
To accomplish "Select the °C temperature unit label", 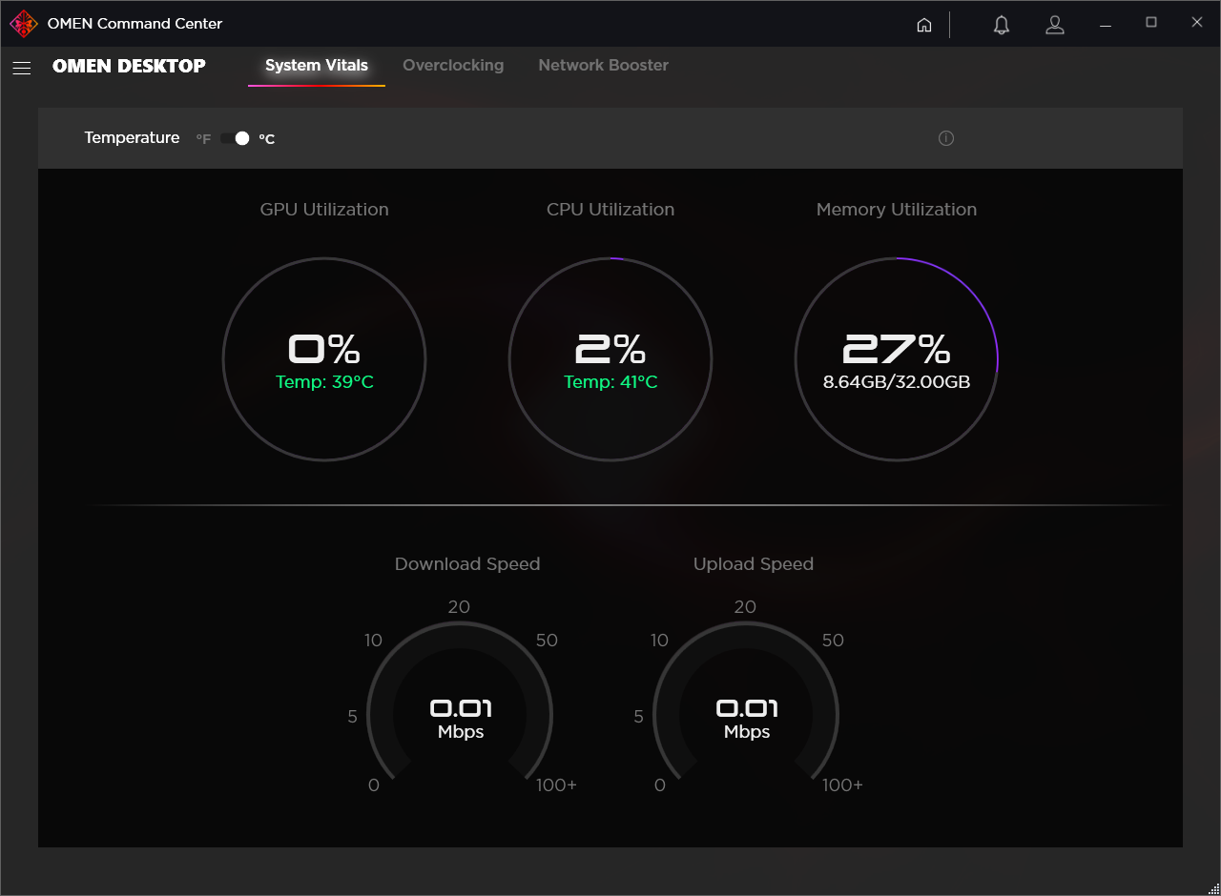I will click(x=267, y=139).
